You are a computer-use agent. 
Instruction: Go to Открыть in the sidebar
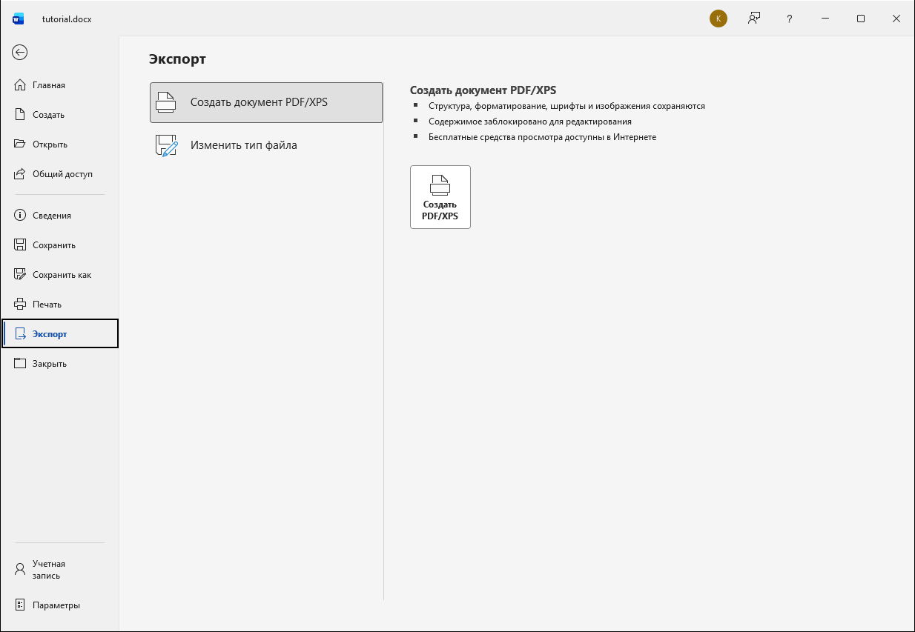[59, 144]
